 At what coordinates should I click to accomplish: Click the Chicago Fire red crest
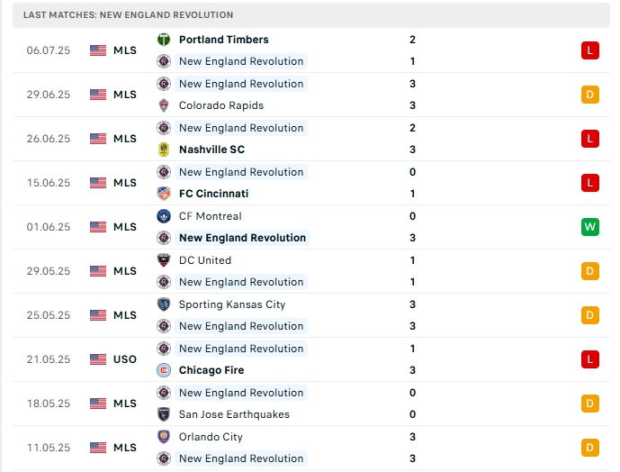[x=164, y=370]
